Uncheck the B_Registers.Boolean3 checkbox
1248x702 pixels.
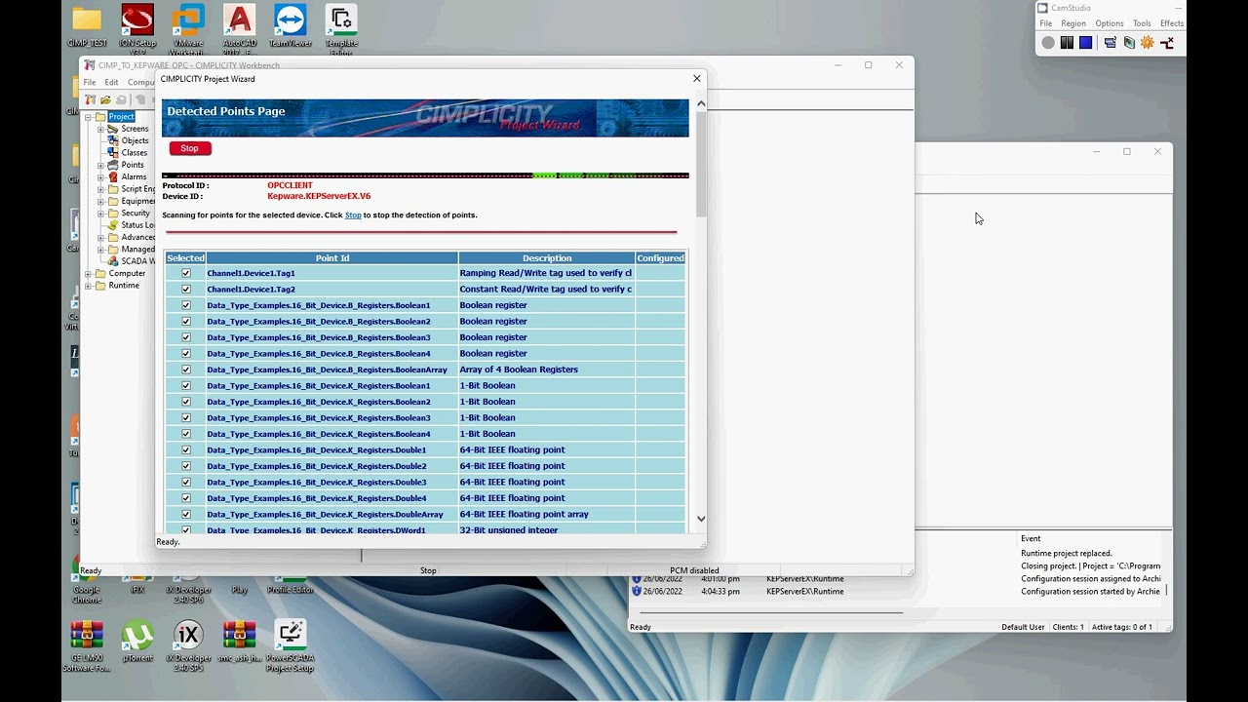click(x=186, y=337)
